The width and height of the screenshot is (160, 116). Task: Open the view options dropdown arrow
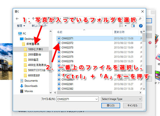click(x=126, y=26)
